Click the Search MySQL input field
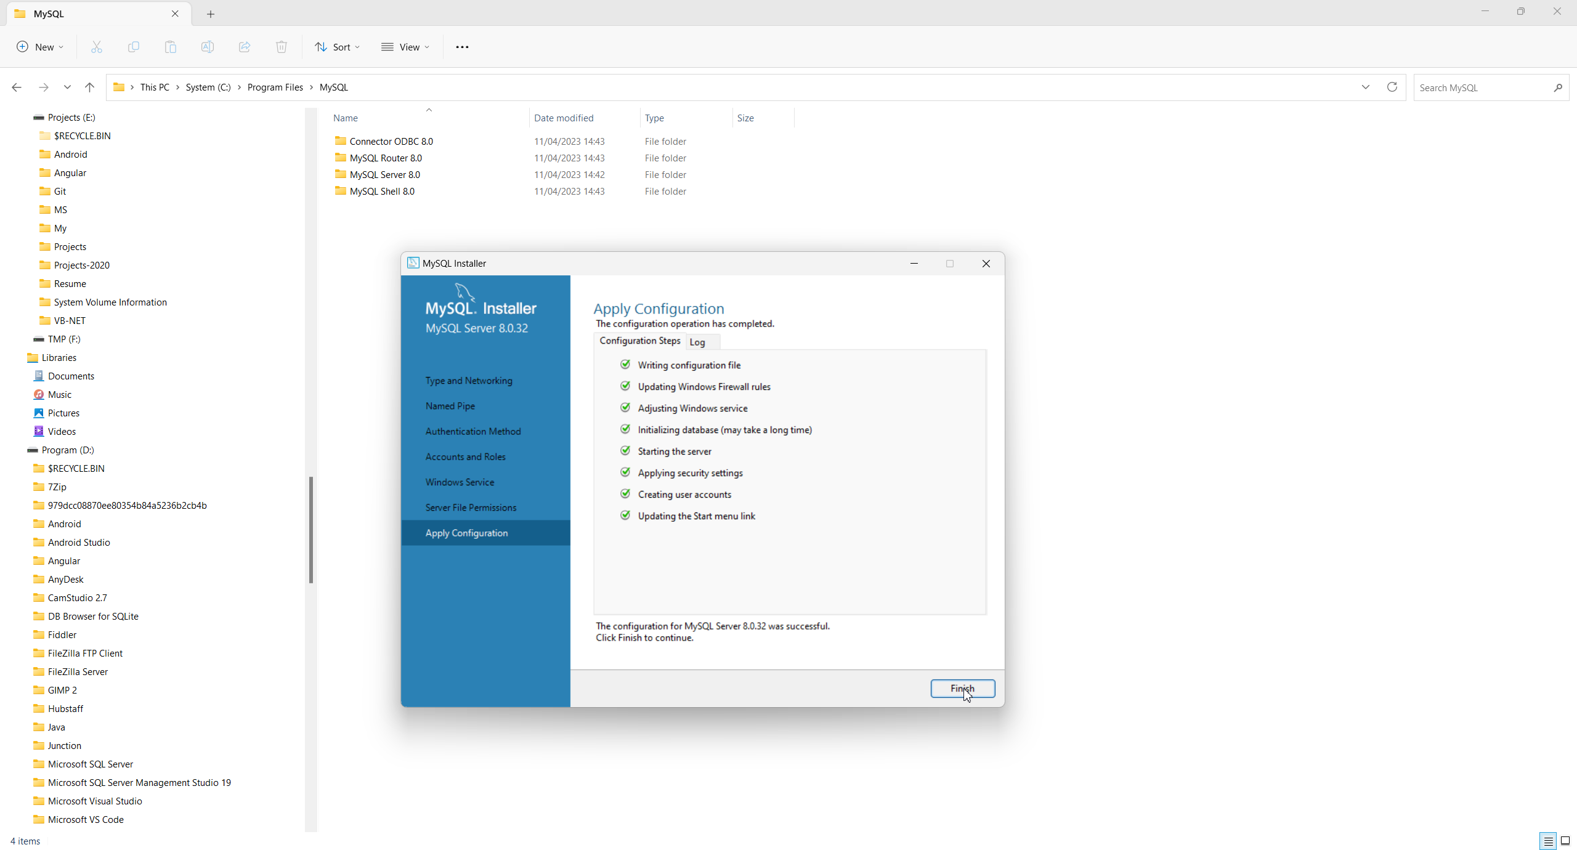This screenshot has height=850, width=1577. click(x=1483, y=87)
